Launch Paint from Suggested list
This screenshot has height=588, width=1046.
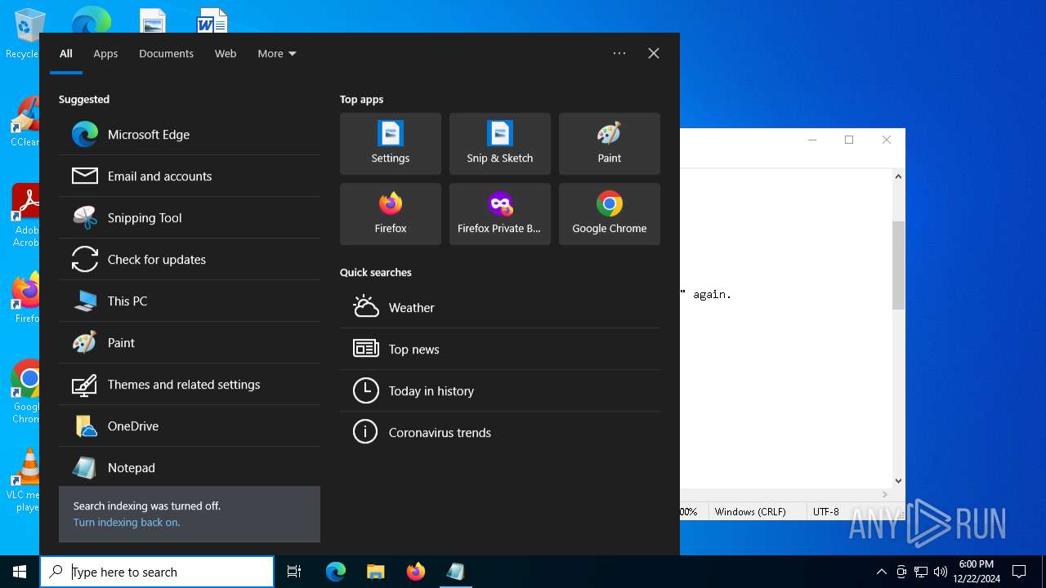click(x=190, y=342)
